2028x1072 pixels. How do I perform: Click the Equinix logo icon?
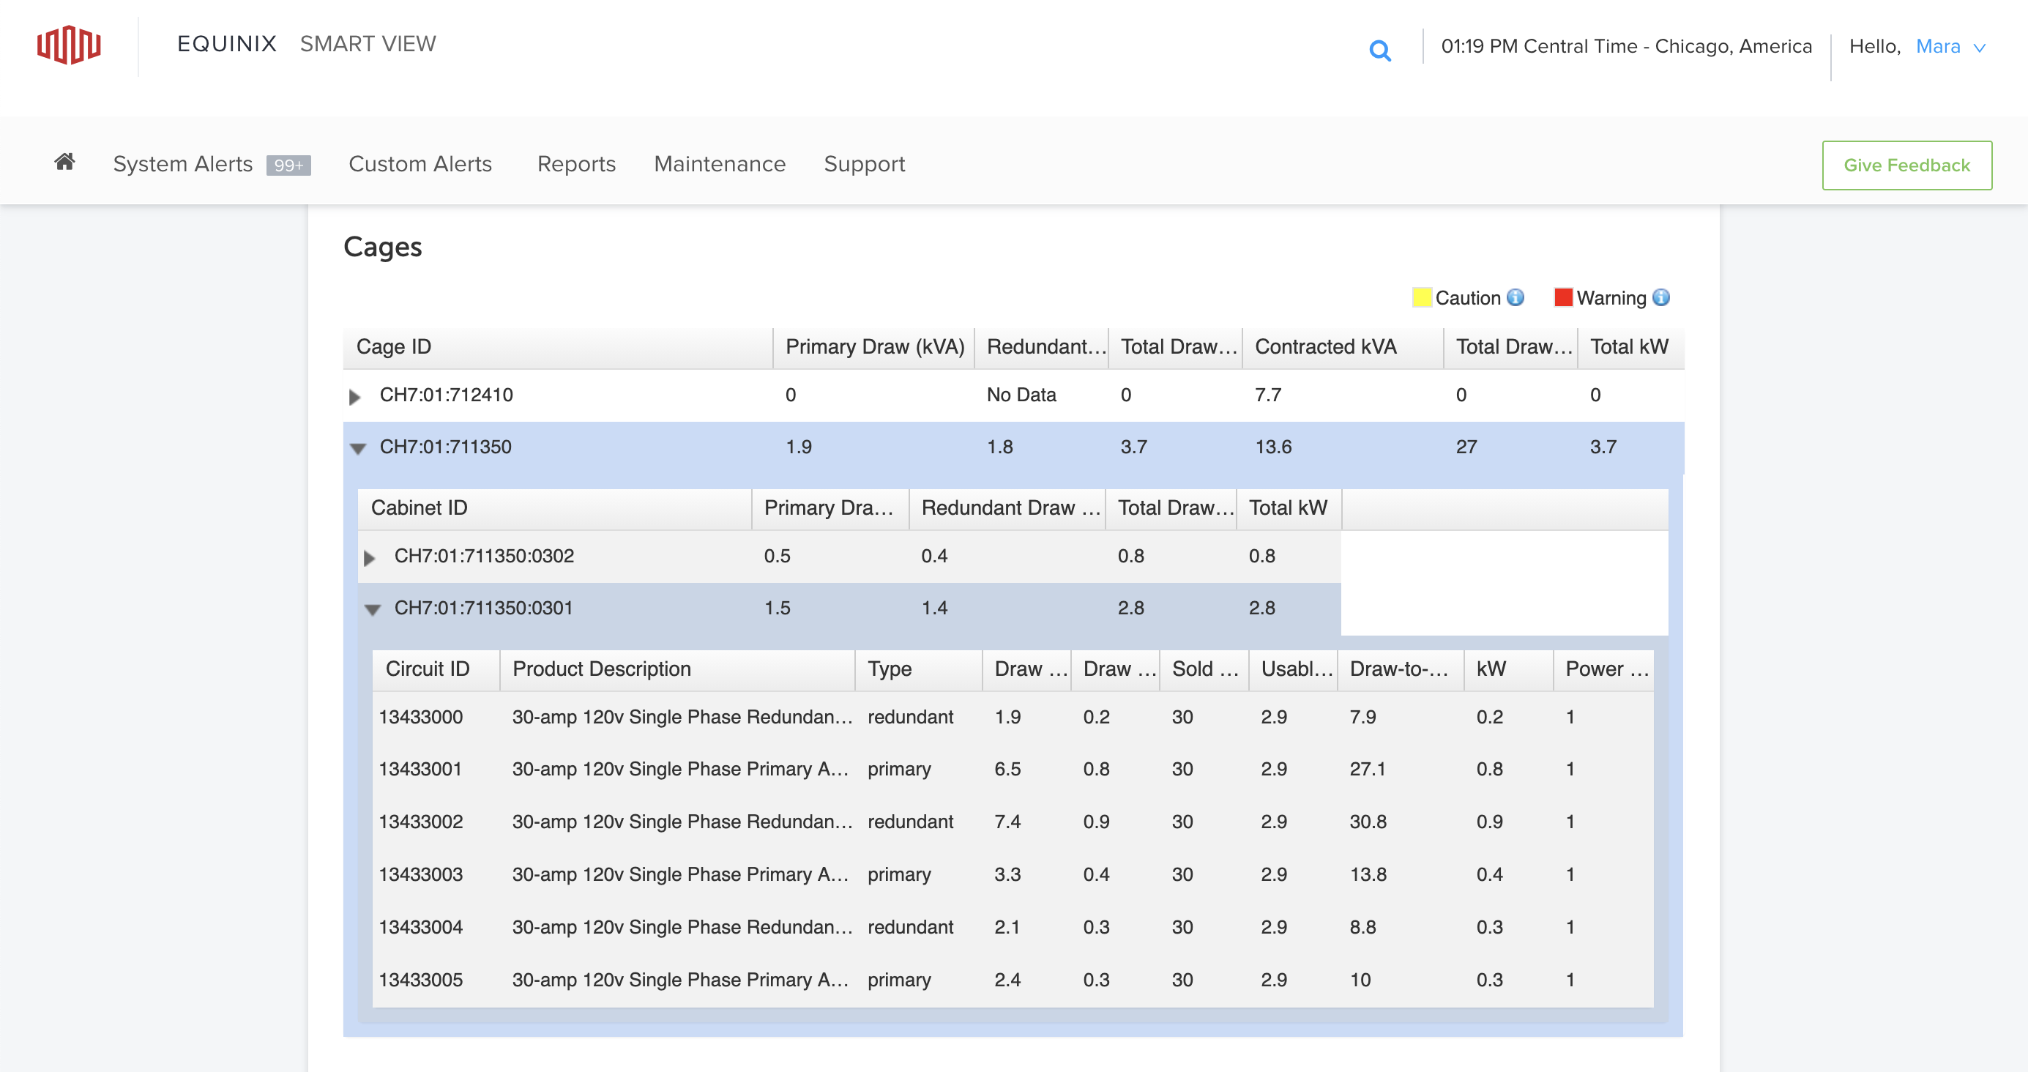pyautogui.click(x=69, y=45)
